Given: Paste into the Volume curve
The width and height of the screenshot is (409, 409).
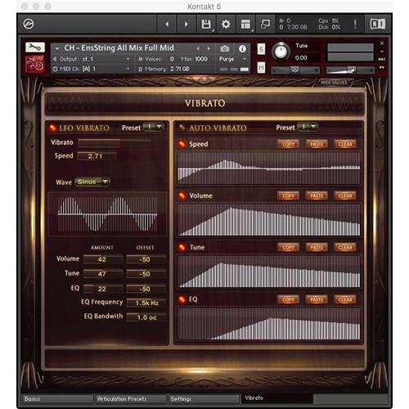Looking at the screenshot, I should [x=317, y=196].
